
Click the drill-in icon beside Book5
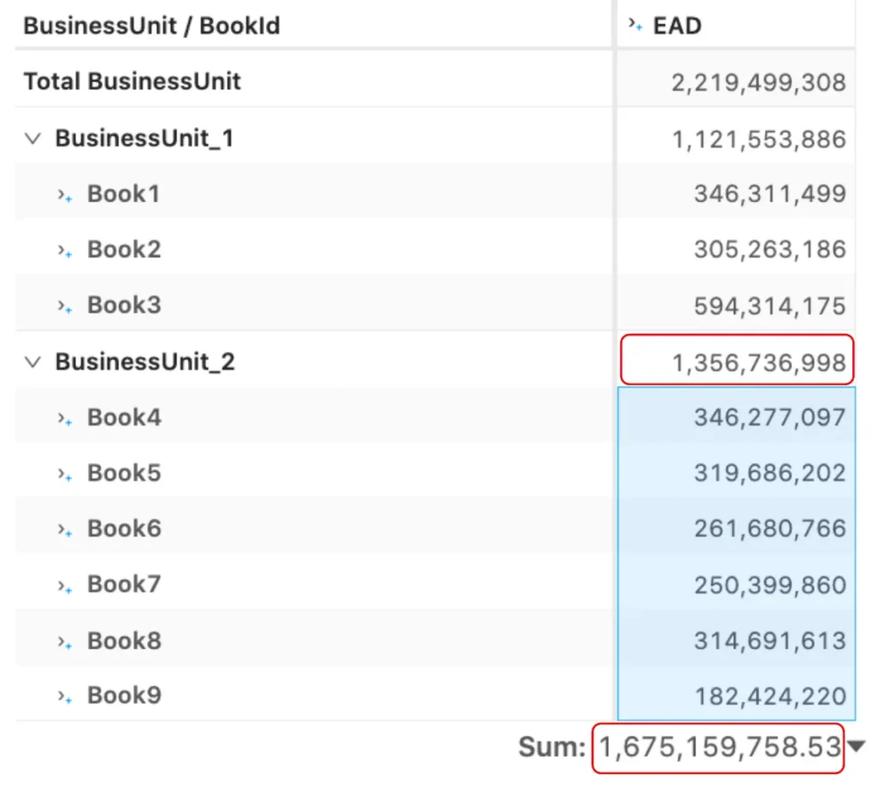(65, 475)
